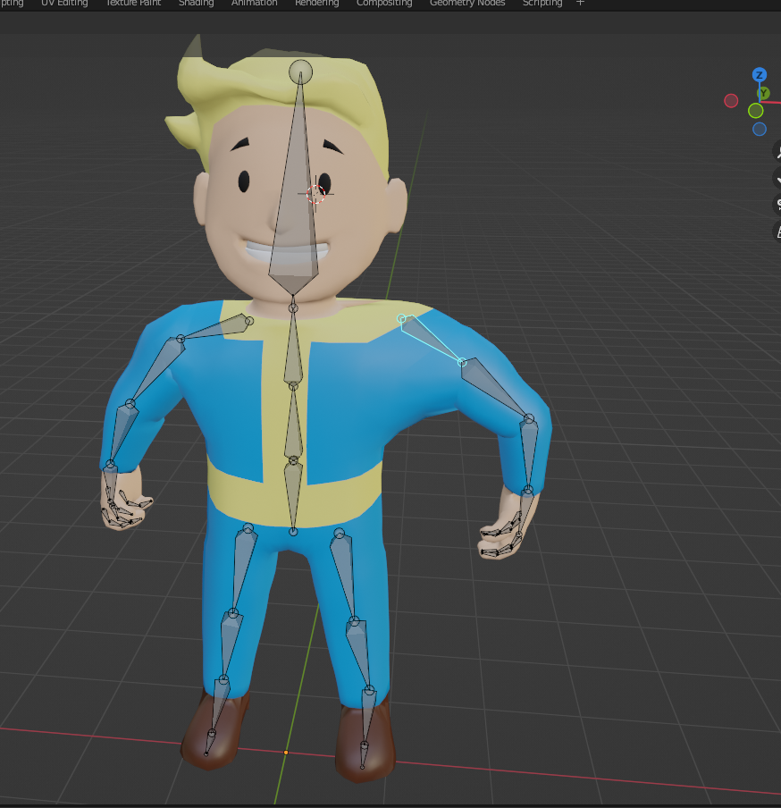Image resolution: width=781 pixels, height=808 pixels.
Task: Click the zoom magnifier viewport button
Action: tap(777, 152)
